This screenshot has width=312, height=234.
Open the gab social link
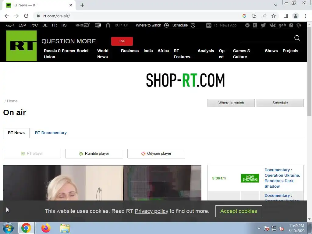click(x=282, y=25)
